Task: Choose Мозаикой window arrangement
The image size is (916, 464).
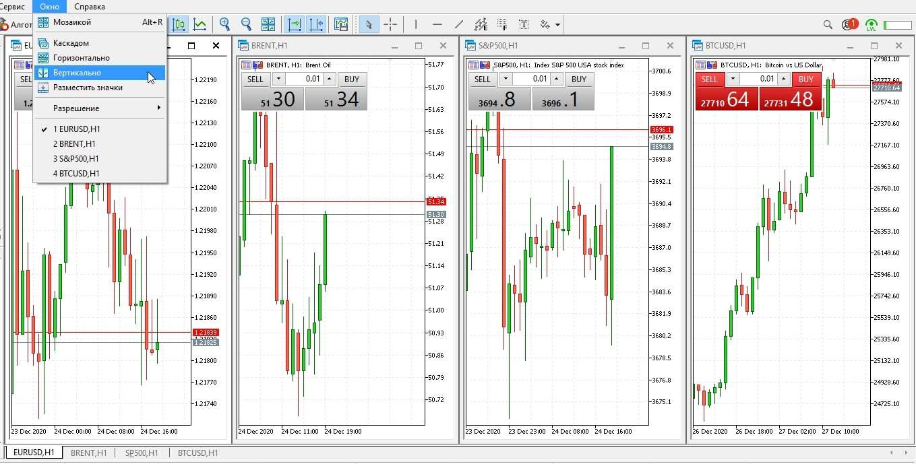Action: click(x=100, y=22)
